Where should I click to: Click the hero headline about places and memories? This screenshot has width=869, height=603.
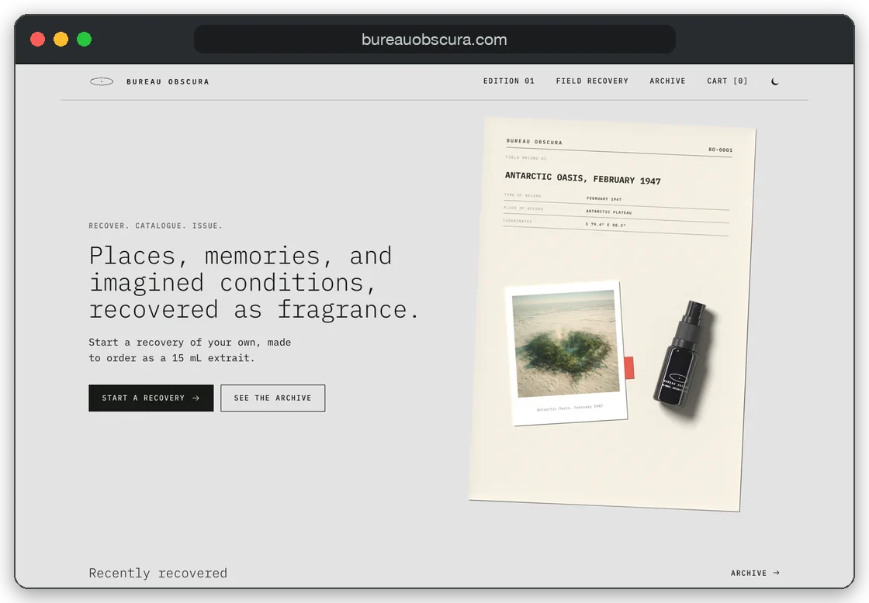(254, 282)
